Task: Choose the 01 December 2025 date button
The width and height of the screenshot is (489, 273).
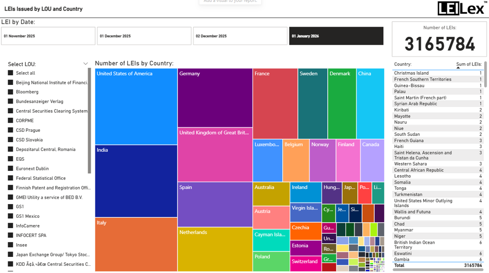Action: click(x=144, y=36)
